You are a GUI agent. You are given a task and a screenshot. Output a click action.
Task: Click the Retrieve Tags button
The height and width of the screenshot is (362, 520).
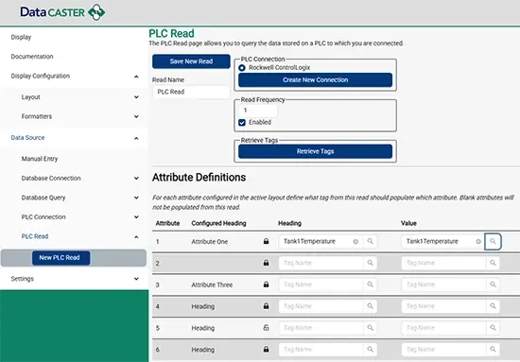[316, 151]
